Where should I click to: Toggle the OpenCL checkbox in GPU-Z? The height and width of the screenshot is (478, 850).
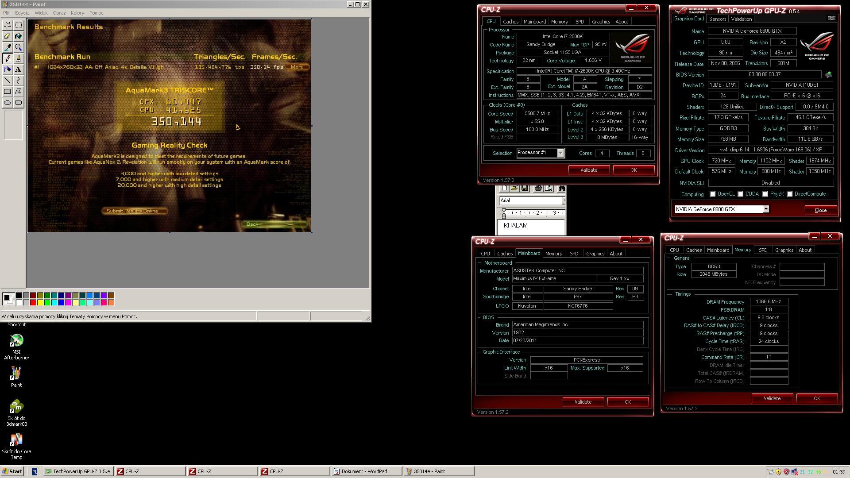click(712, 194)
